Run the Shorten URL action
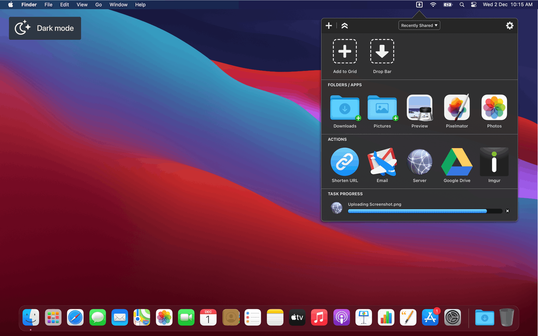Screen dimensions: 538x336 tap(345, 162)
